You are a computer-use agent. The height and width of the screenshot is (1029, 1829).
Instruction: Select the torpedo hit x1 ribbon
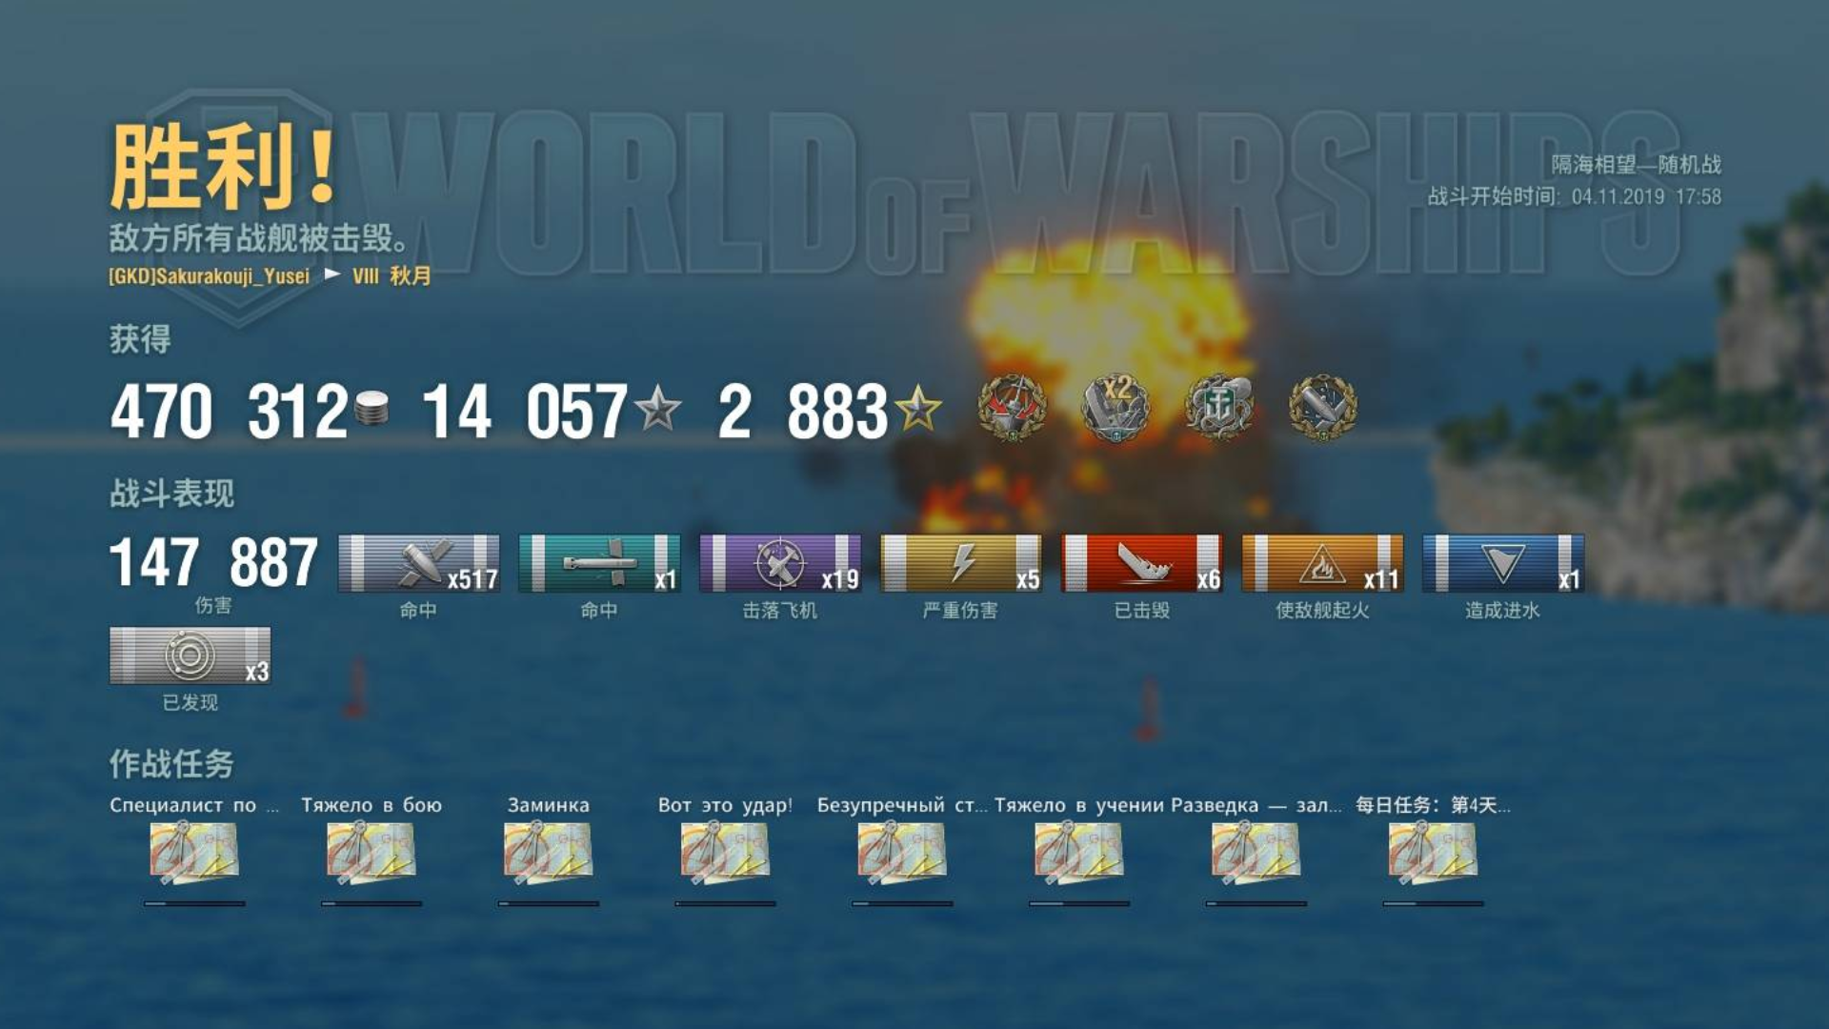(x=599, y=563)
